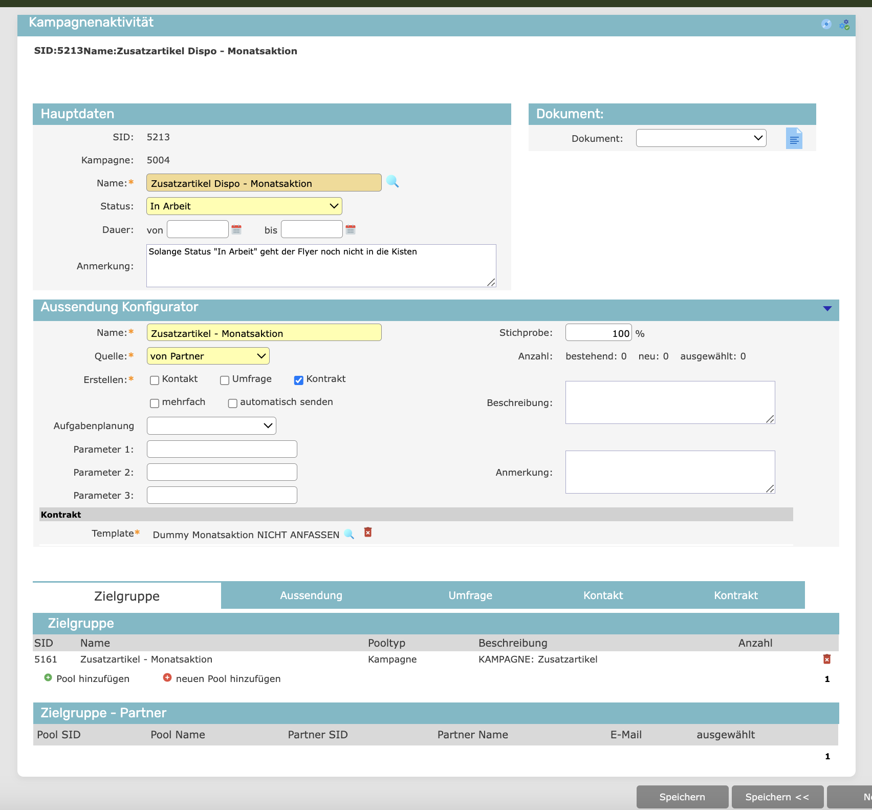The width and height of the screenshot is (872, 810).
Task: Tick the 'automatisch senden' checkbox
Action: pos(233,403)
